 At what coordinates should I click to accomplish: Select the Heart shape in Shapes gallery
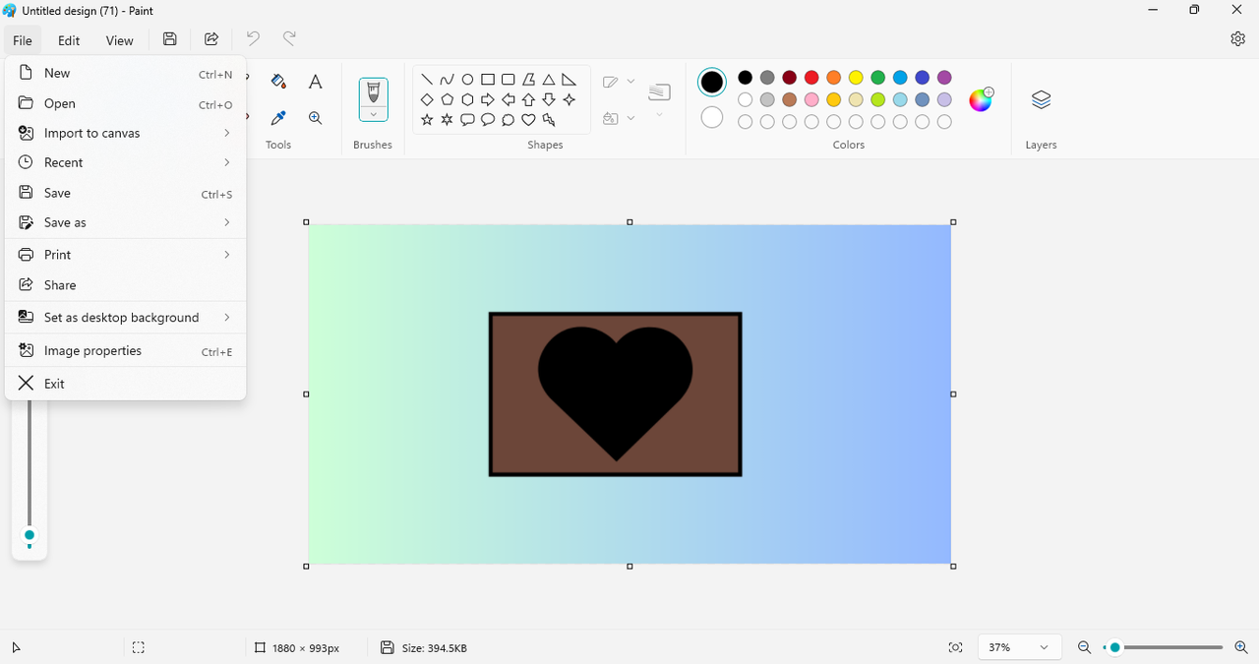tap(529, 120)
